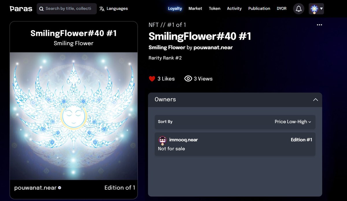Switch to the Market tab

click(195, 8)
